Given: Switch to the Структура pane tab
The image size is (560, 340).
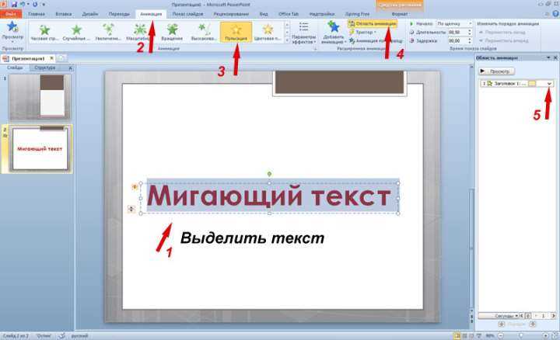Looking at the screenshot, I should tap(45, 68).
